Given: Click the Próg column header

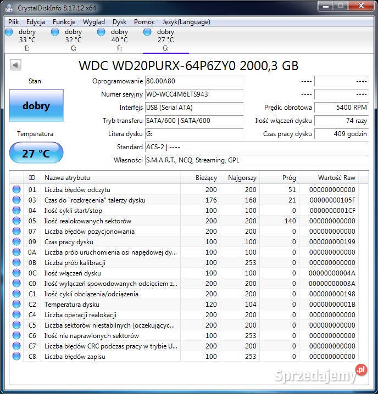Looking at the screenshot, I should pos(279,178).
